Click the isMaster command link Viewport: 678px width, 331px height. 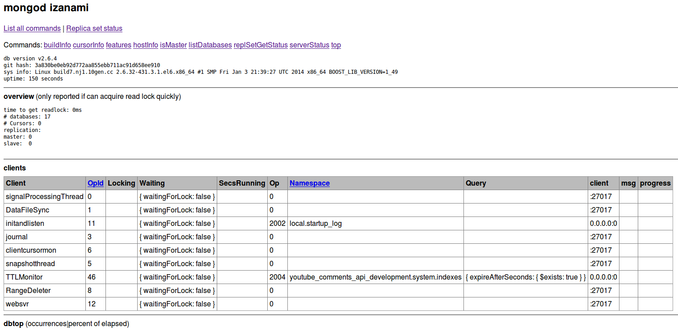coord(173,45)
